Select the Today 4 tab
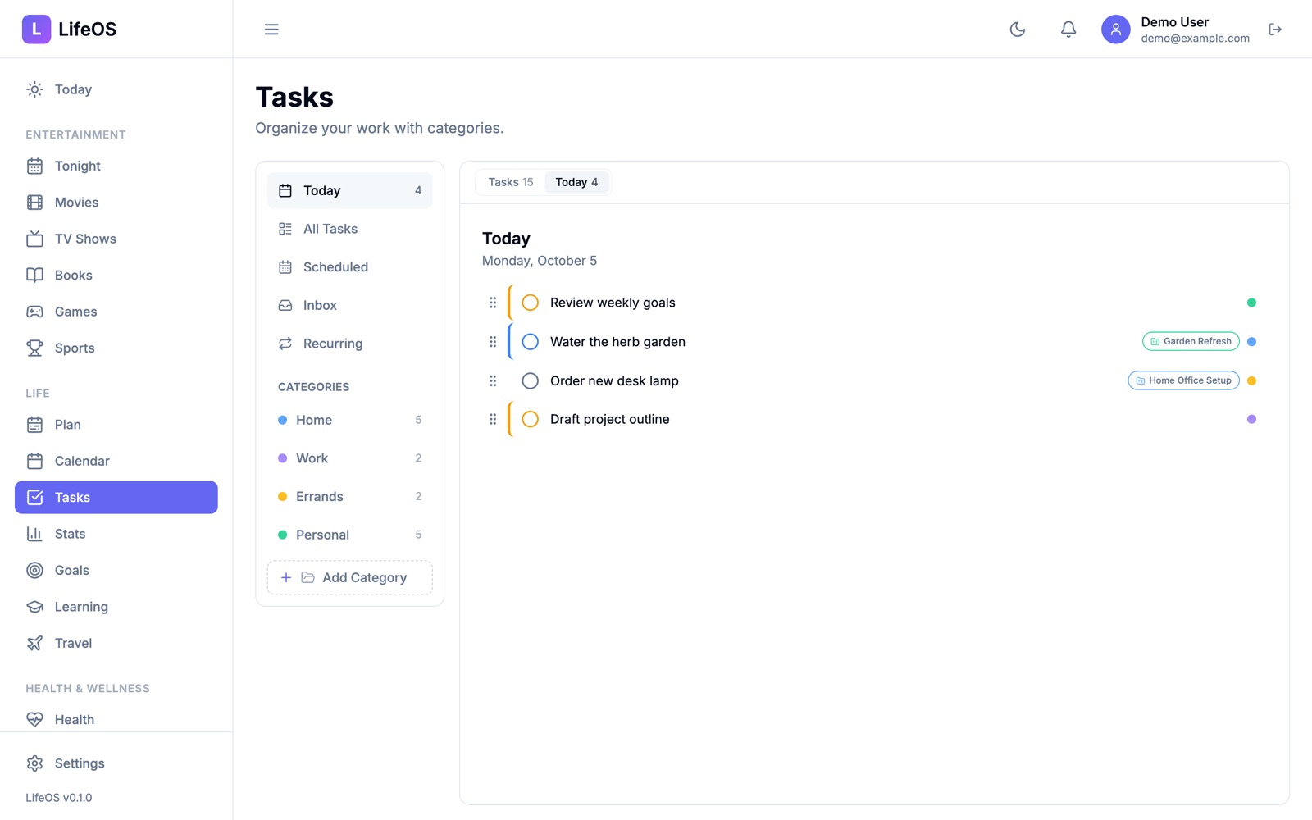Screen dimensions: 1312x820 coord(576,182)
